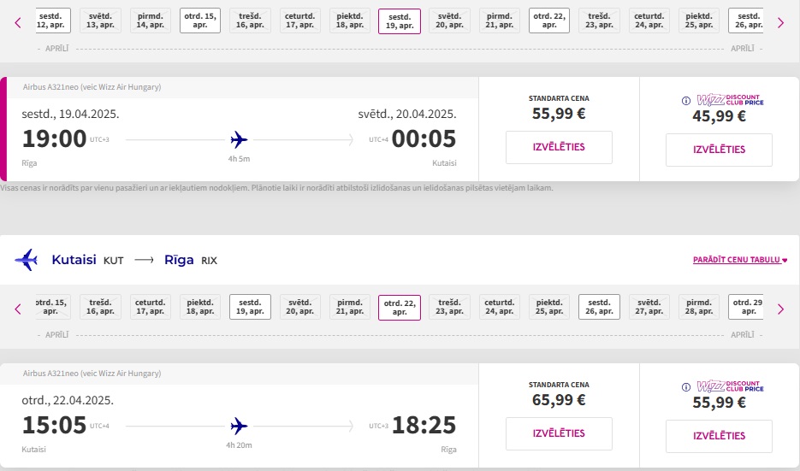Expand the Parādīt cenu tabulu price table
Image resolution: width=800 pixels, height=471 pixels.
740,260
